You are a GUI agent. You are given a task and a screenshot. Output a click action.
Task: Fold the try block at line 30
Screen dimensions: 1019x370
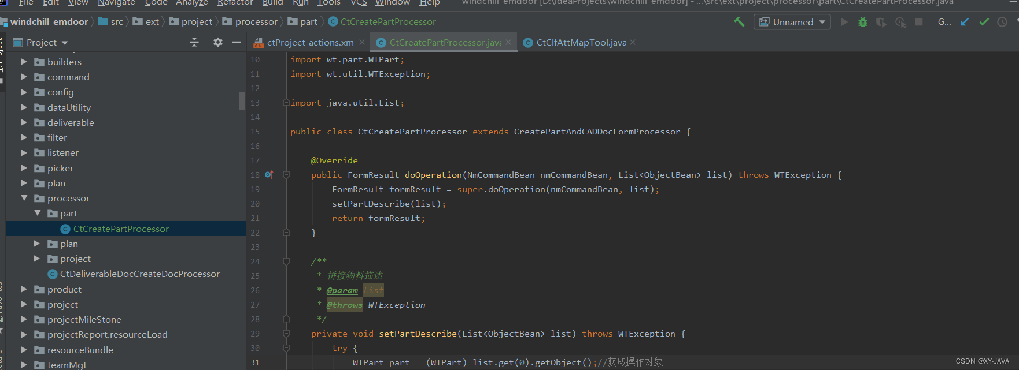[x=286, y=348]
